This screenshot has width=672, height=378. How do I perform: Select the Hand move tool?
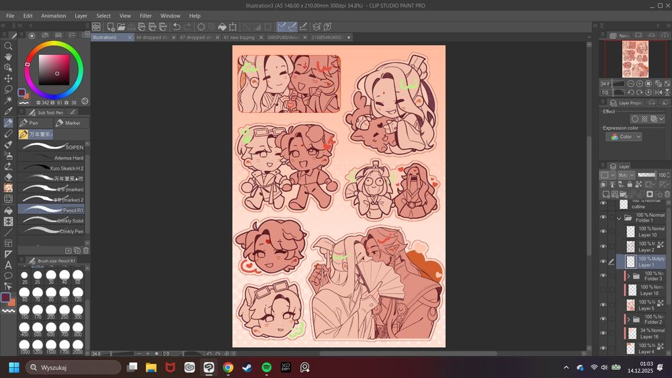(x=8, y=56)
